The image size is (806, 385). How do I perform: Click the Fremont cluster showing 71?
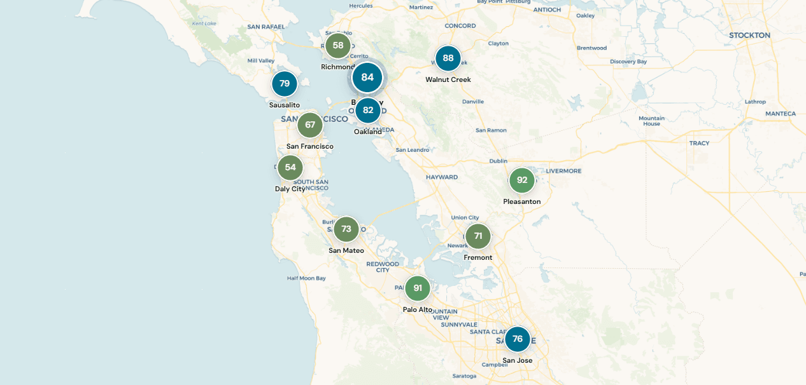pos(478,236)
